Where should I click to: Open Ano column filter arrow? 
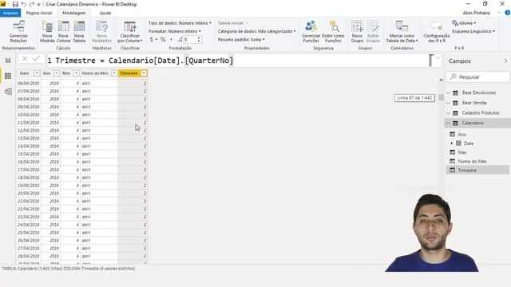coord(57,73)
